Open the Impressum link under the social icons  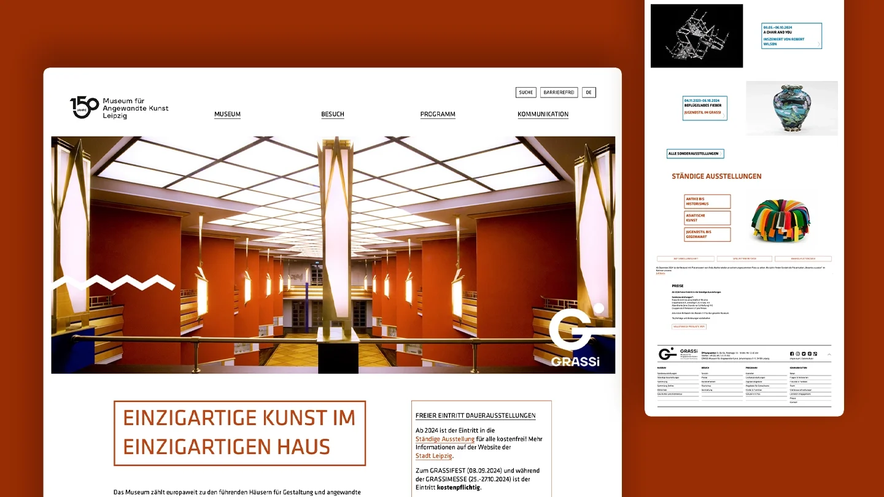795,358
